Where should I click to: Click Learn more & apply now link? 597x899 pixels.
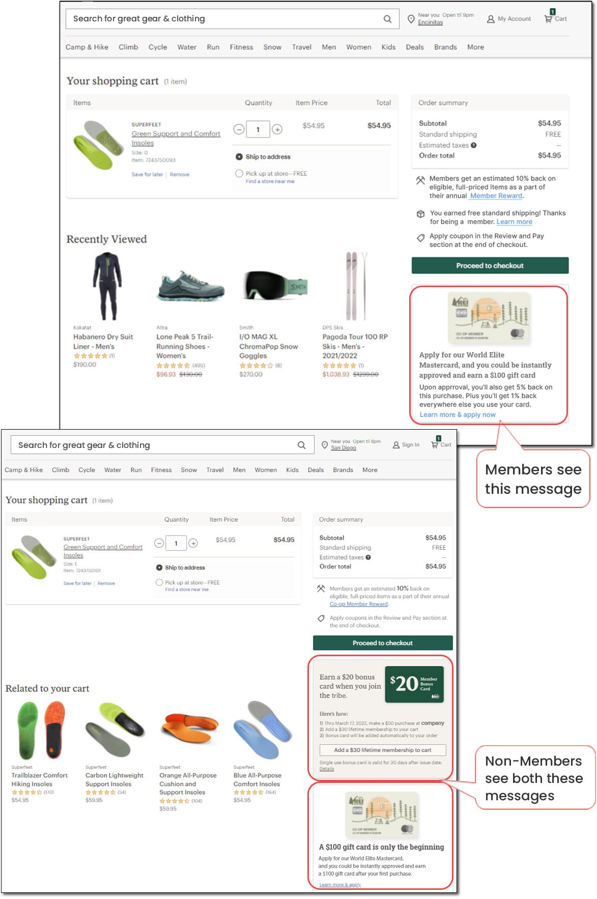(x=458, y=414)
